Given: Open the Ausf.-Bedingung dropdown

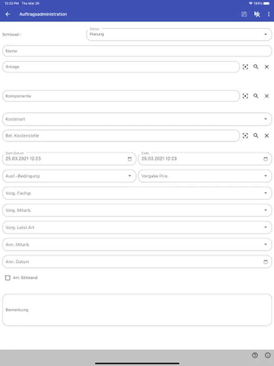Looking at the screenshot, I should (69, 176).
